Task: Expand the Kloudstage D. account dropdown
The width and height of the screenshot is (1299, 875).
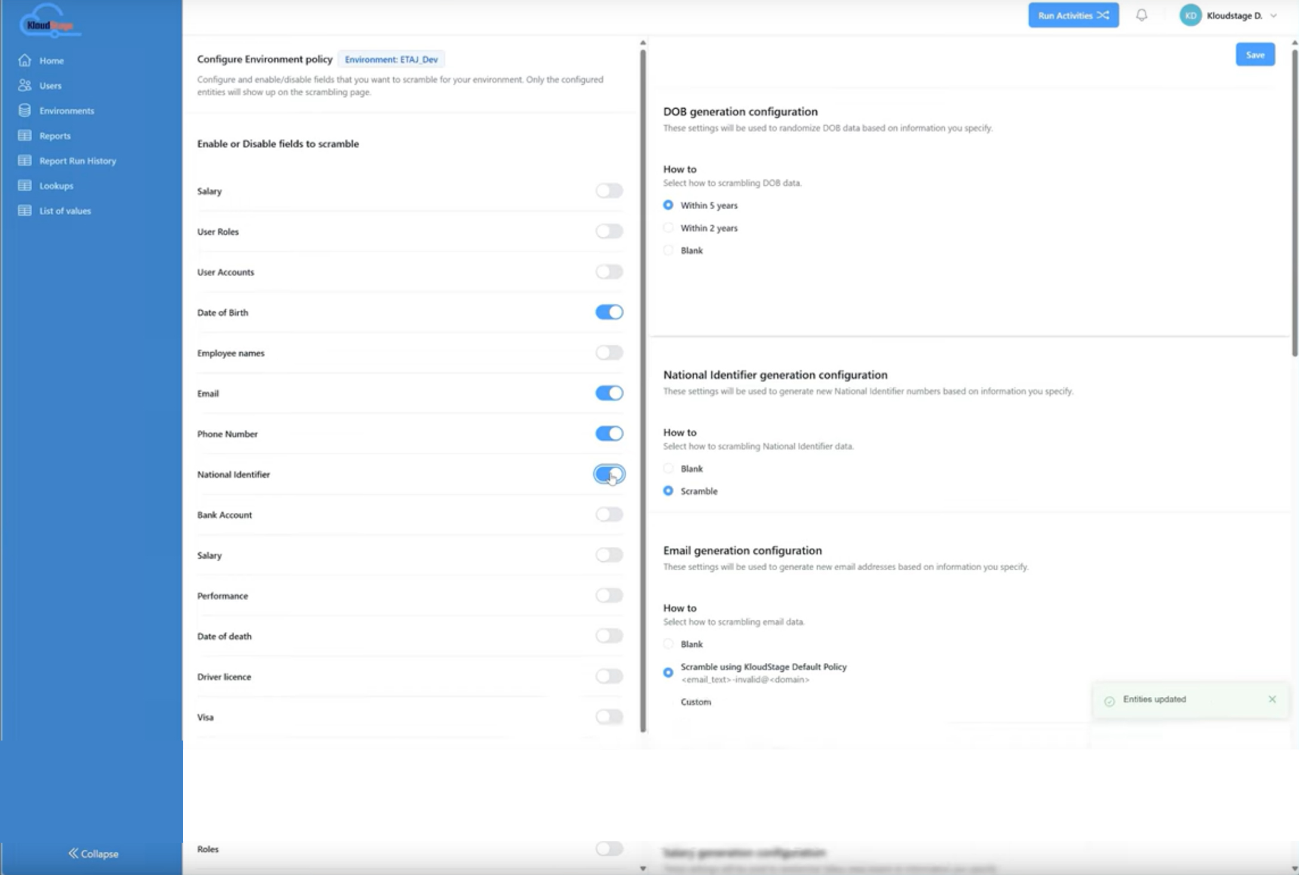Action: (x=1273, y=16)
